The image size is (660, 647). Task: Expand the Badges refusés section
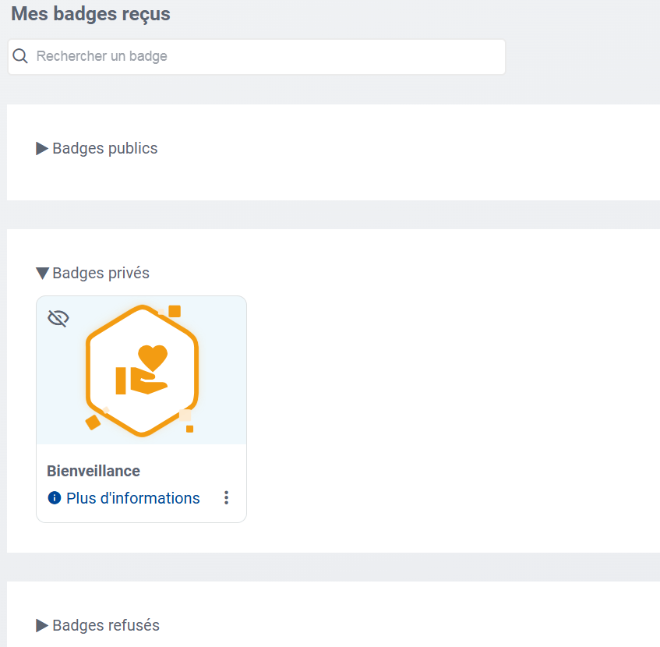(x=98, y=624)
